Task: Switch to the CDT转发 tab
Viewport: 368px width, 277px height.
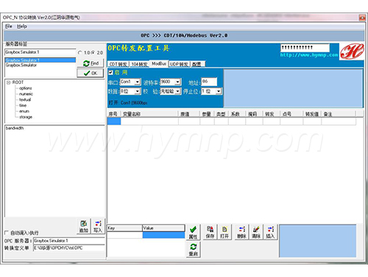Action: [118, 64]
